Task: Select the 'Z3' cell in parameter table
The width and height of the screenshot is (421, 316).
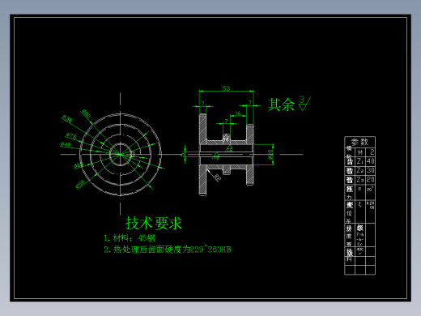Action: 360,180
